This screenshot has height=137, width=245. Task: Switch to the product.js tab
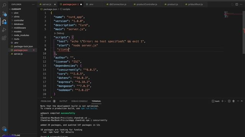[172, 4]
